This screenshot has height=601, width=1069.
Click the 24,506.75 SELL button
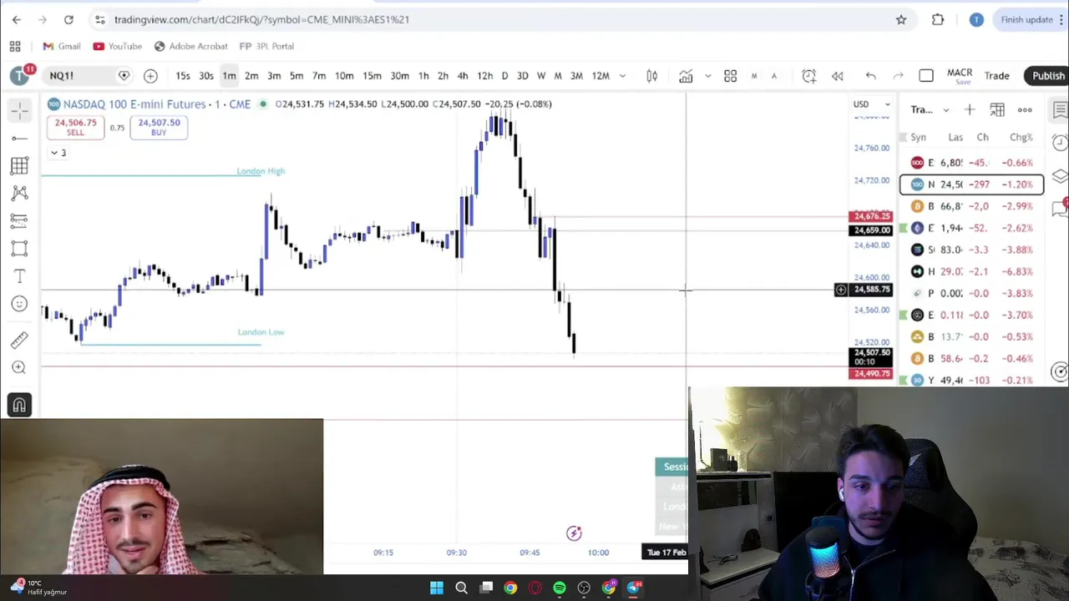[75, 127]
